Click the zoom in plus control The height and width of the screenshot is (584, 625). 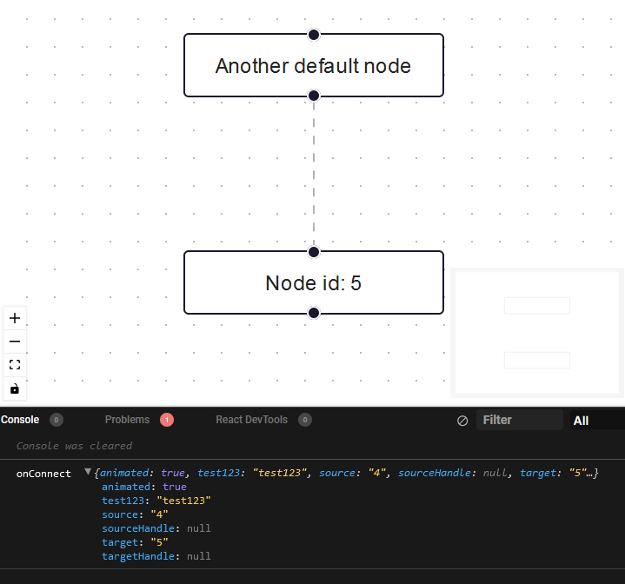[x=15, y=318]
